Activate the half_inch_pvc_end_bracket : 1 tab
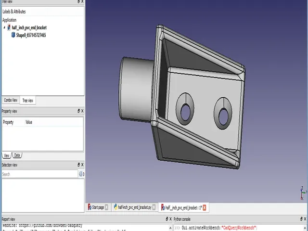The image size is (308, 231). click(184, 207)
